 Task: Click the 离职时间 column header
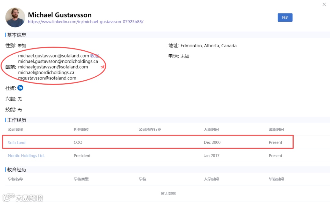(276, 129)
